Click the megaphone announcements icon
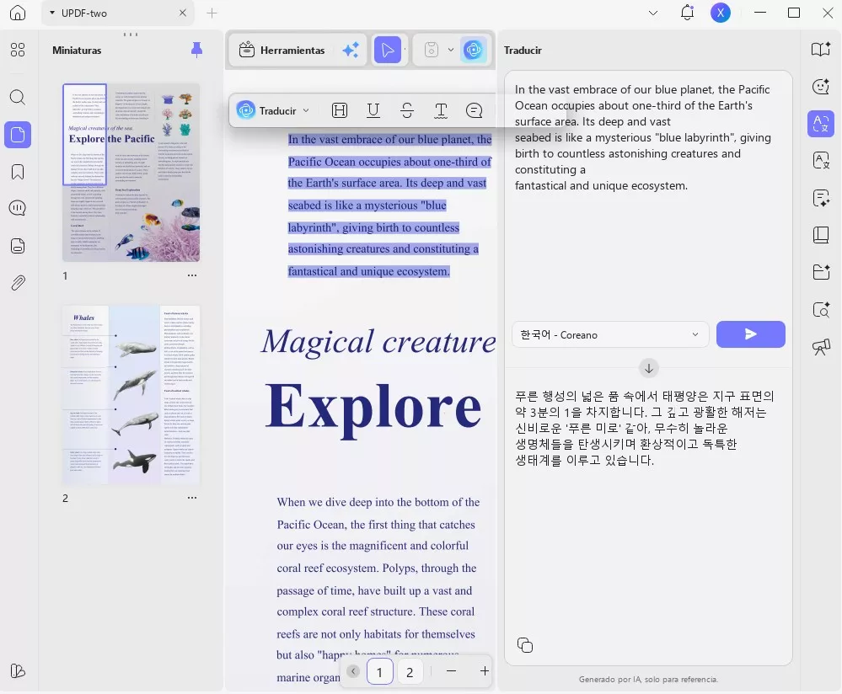The height and width of the screenshot is (694, 842). 821,347
